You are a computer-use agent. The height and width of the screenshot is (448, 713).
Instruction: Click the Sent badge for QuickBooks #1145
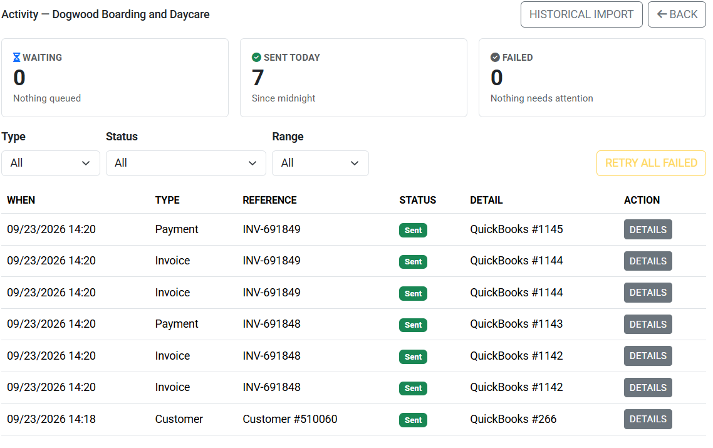[413, 230]
